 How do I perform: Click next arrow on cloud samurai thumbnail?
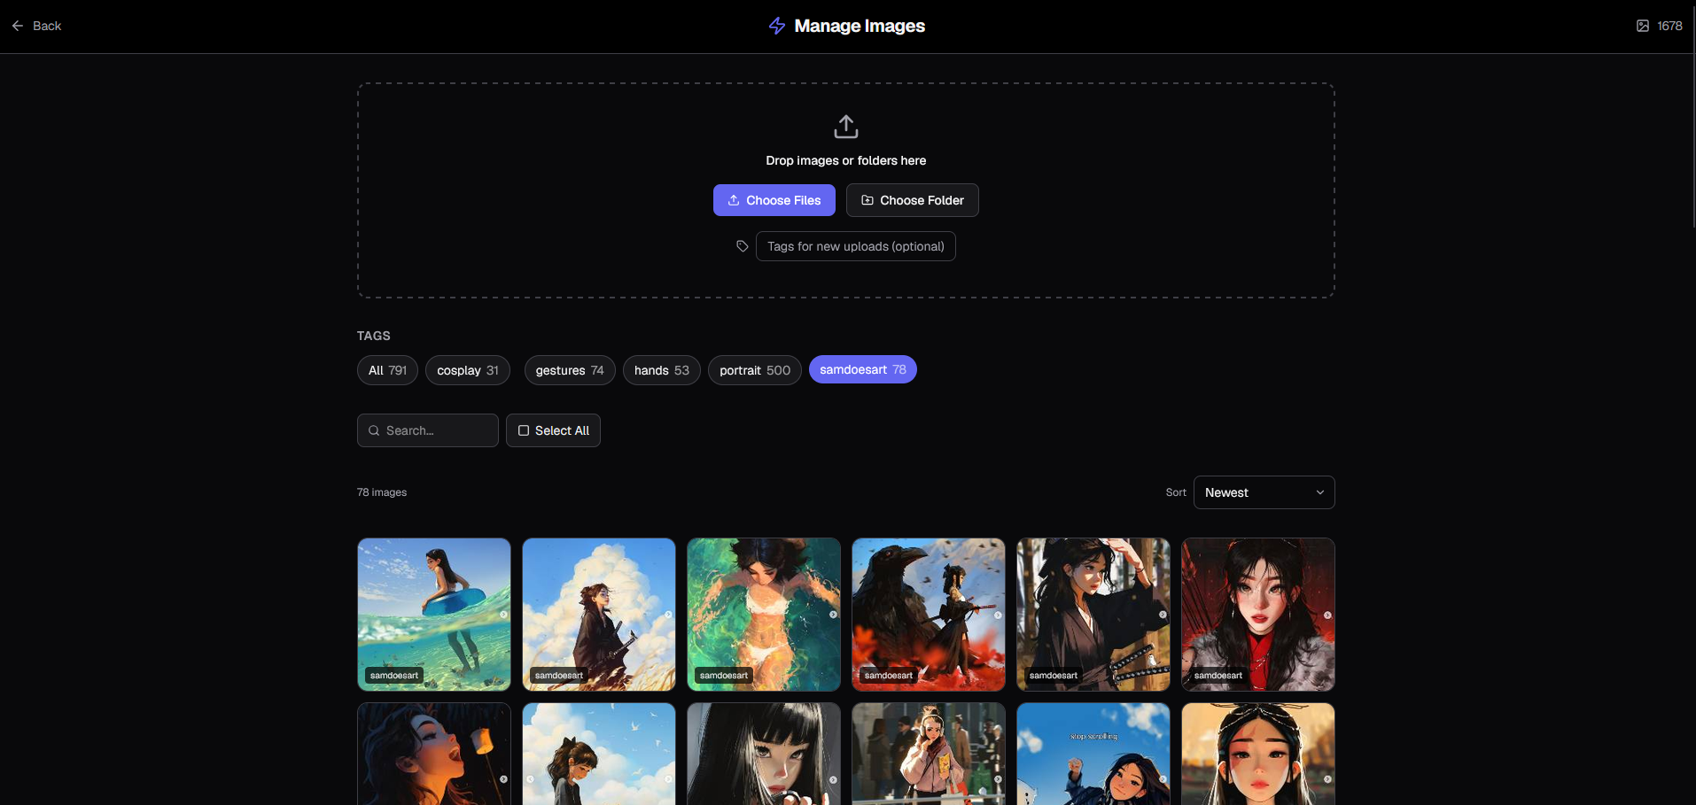tap(668, 615)
